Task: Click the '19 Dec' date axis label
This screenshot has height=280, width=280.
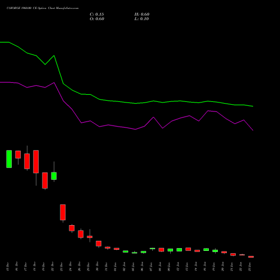Action: point(43,267)
